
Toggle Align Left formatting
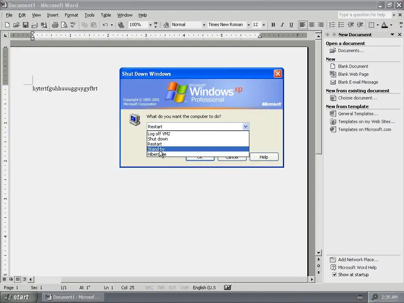(303, 25)
